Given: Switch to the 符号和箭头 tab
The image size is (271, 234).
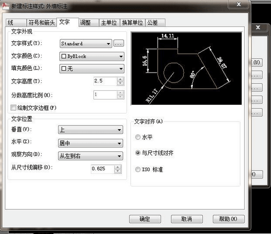Looking at the screenshot, I should pos(41,23).
